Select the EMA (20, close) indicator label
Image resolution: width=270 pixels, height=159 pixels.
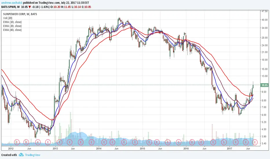pyautogui.click(x=12, y=26)
